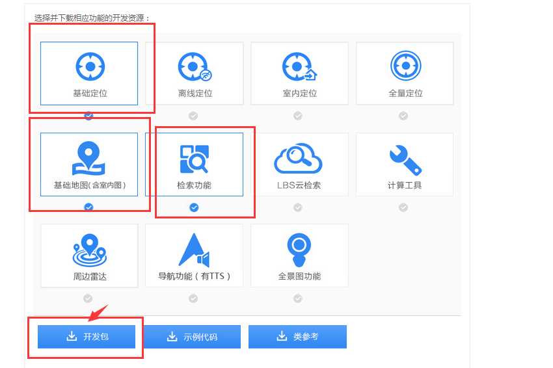Screen dimensions: 553x368
Task: Select the 检索功能 magnifier grid icon
Action: (195, 159)
